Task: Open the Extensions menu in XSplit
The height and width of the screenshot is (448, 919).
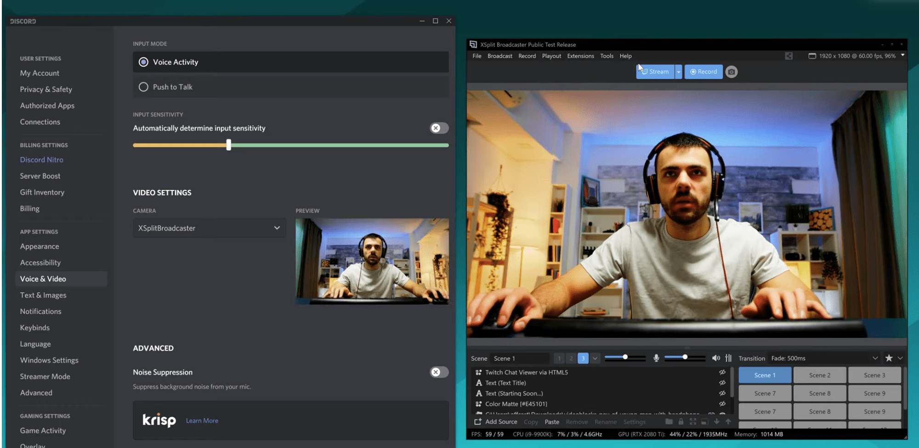Action: [x=580, y=56]
